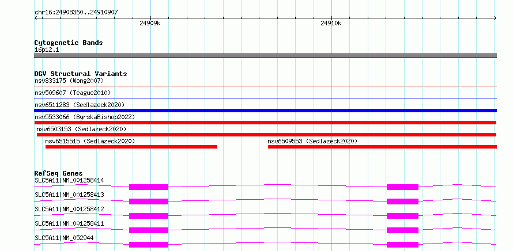Click the 24909k ruler position label
513x251 pixels.
[x=150, y=23]
